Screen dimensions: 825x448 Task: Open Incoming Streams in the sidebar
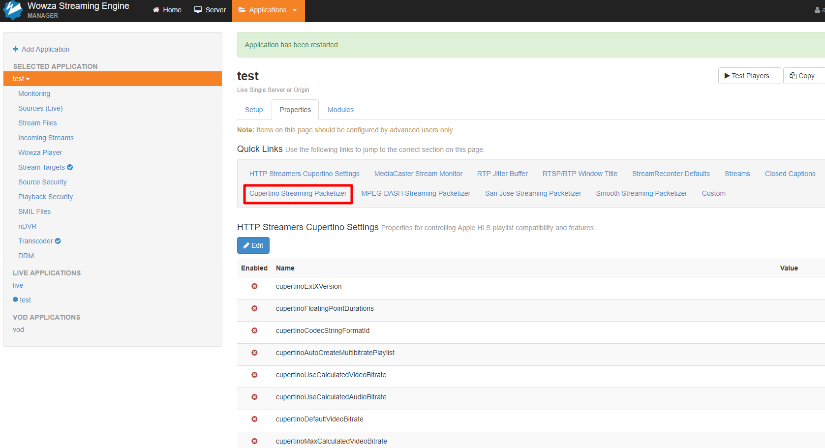point(46,138)
